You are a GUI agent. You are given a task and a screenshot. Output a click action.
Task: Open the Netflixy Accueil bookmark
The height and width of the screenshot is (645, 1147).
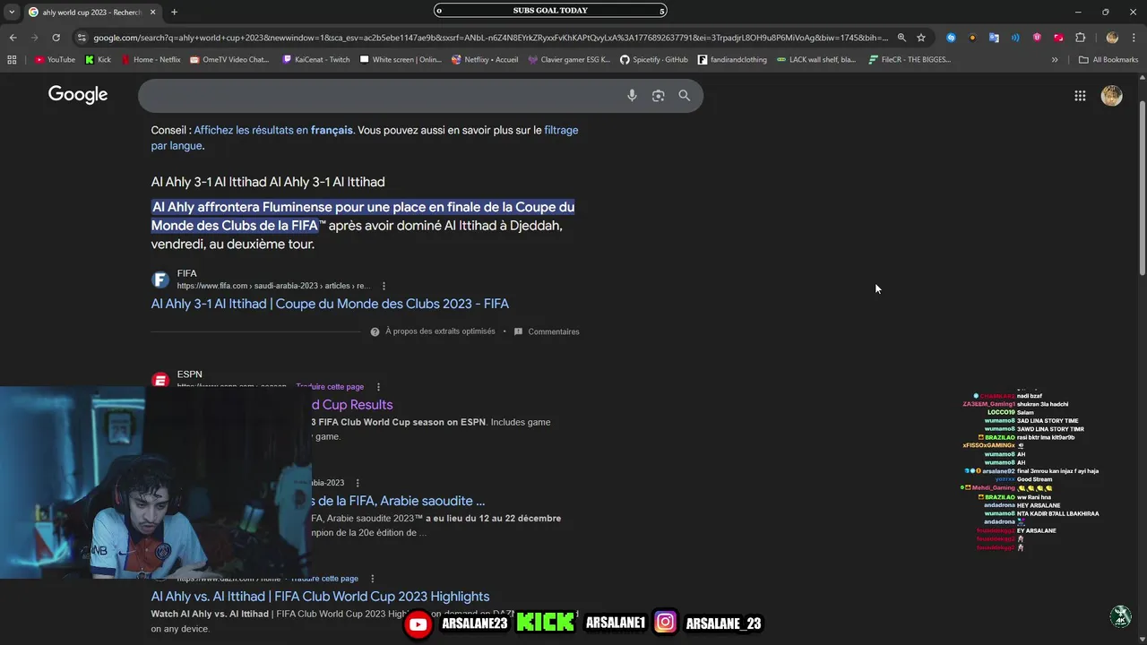pos(485,60)
